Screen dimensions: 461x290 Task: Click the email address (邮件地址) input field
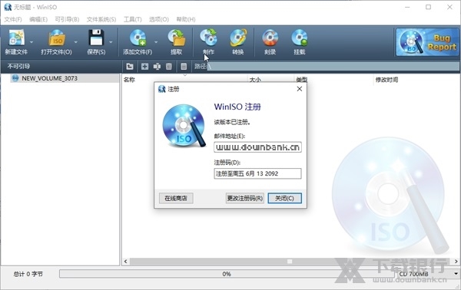tap(257, 147)
